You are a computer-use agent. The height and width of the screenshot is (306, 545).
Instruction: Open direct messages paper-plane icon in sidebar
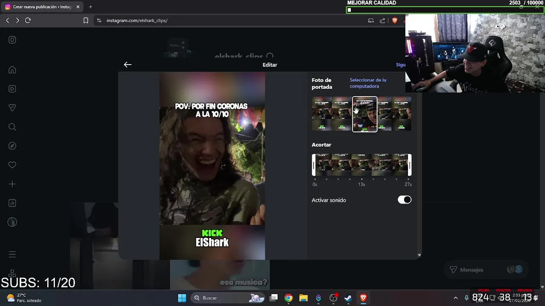point(12,108)
